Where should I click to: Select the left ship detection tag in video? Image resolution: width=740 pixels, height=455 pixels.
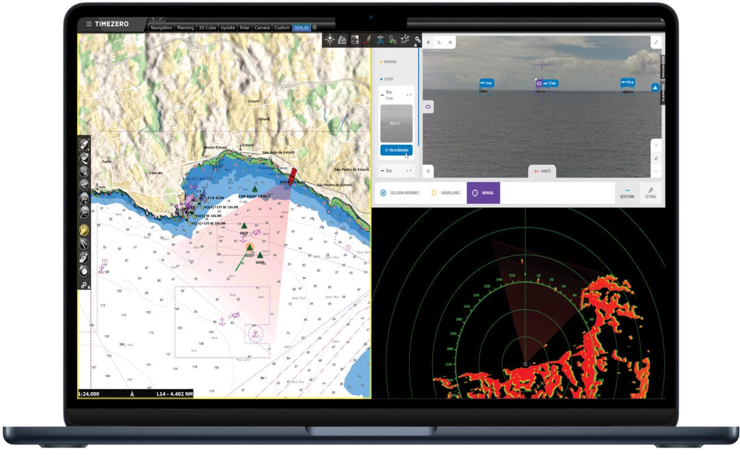[486, 83]
